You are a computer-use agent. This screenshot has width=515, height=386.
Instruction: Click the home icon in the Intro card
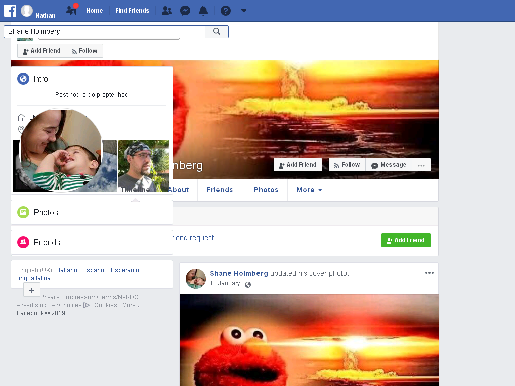[x=21, y=117]
